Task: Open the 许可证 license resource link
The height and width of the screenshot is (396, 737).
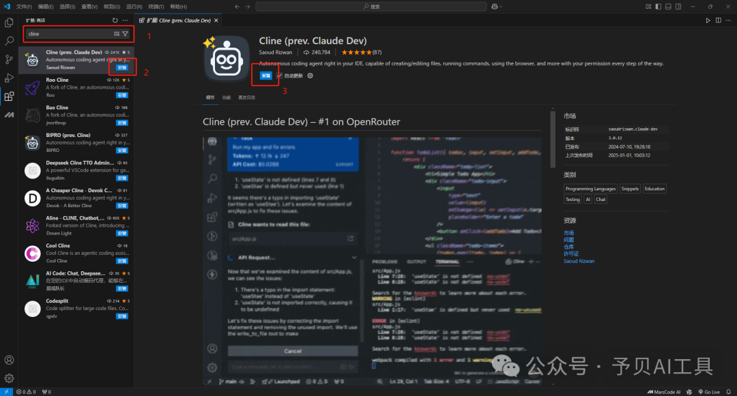Action: [571, 254]
